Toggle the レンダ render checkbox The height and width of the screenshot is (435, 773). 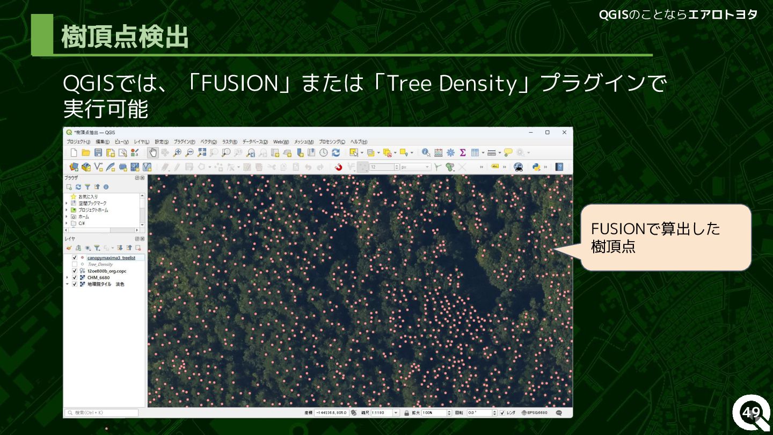(502, 413)
